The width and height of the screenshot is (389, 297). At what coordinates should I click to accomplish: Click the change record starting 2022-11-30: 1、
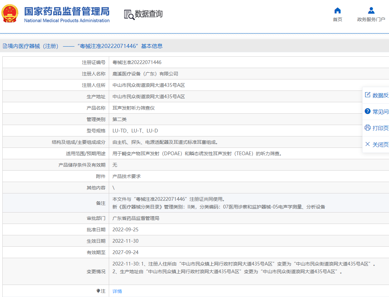pyautogui.click(x=244, y=264)
